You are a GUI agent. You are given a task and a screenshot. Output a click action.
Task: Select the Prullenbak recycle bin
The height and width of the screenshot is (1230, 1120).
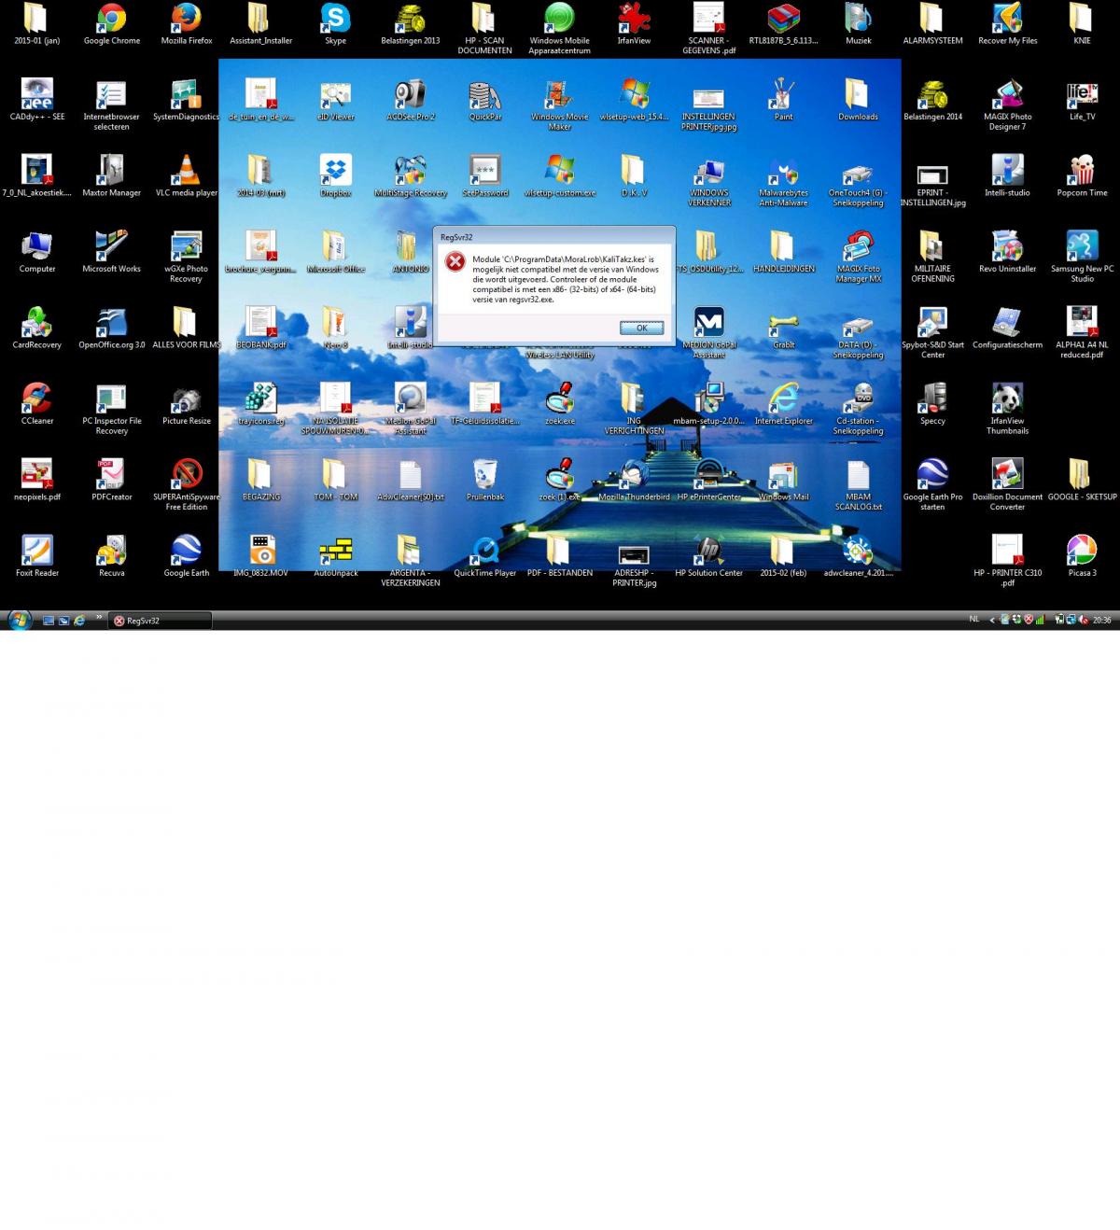point(484,480)
